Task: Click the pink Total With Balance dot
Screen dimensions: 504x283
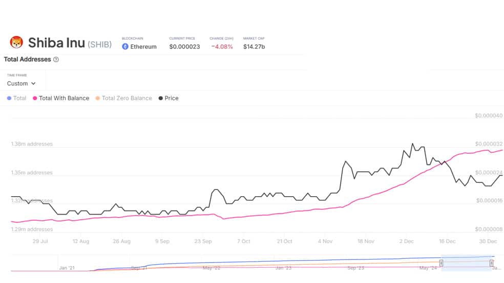Action: 35,98
